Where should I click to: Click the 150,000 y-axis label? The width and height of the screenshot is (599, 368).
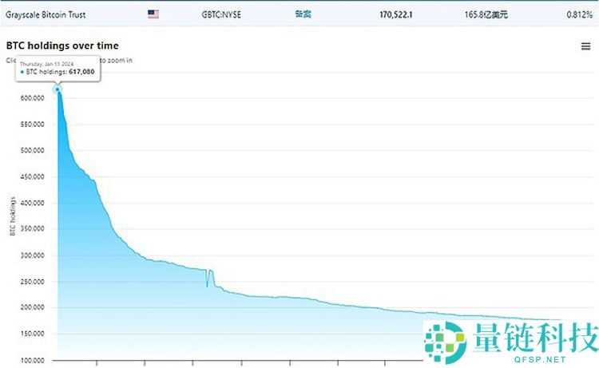(32, 334)
